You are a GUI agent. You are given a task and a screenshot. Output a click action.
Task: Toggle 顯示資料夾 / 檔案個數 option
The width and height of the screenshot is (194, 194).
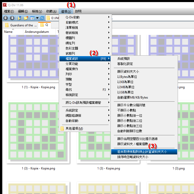[x=144, y=144]
